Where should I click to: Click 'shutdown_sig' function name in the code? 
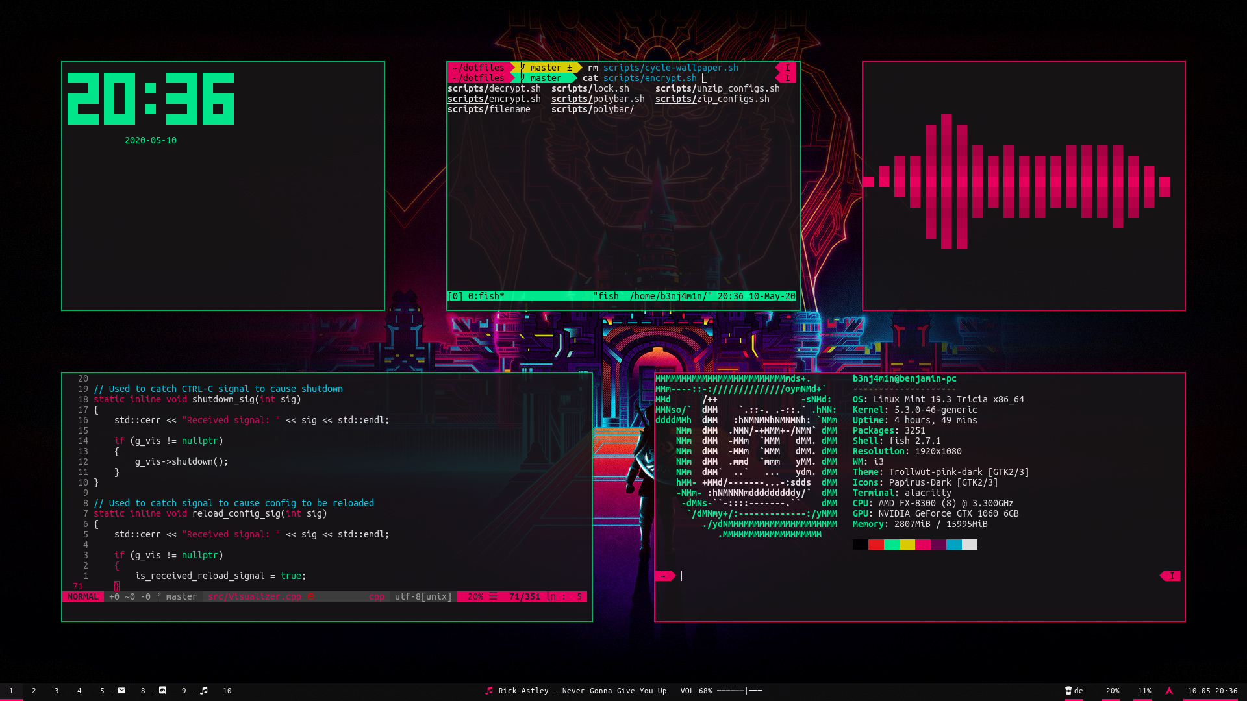coord(223,399)
